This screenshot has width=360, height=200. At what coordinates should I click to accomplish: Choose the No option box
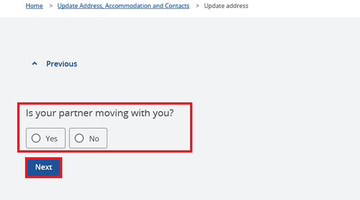pos(88,139)
